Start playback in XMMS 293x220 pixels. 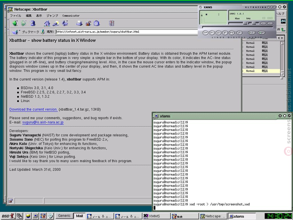click(x=212, y=33)
